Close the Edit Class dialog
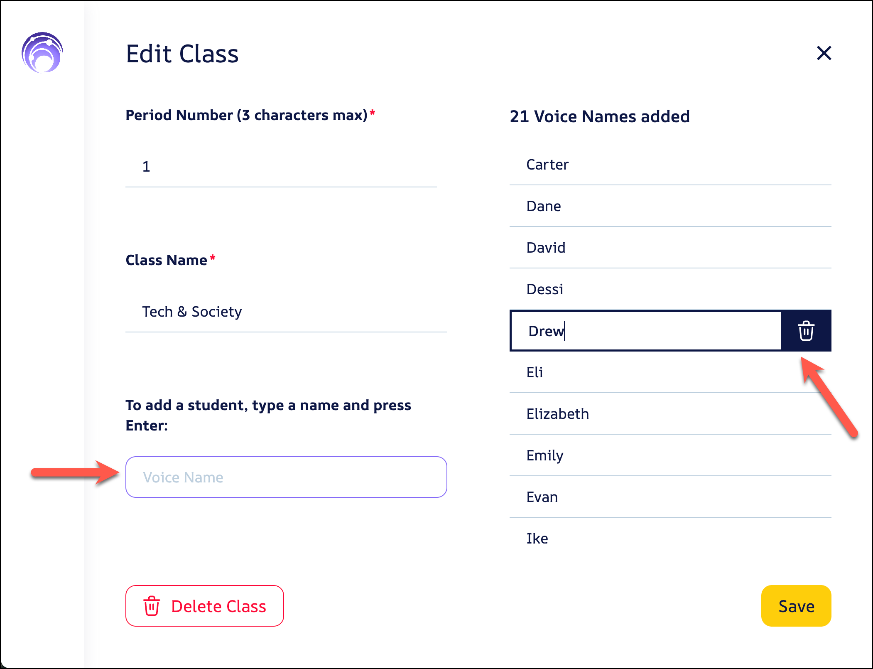This screenshot has width=873, height=669. [x=824, y=53]
